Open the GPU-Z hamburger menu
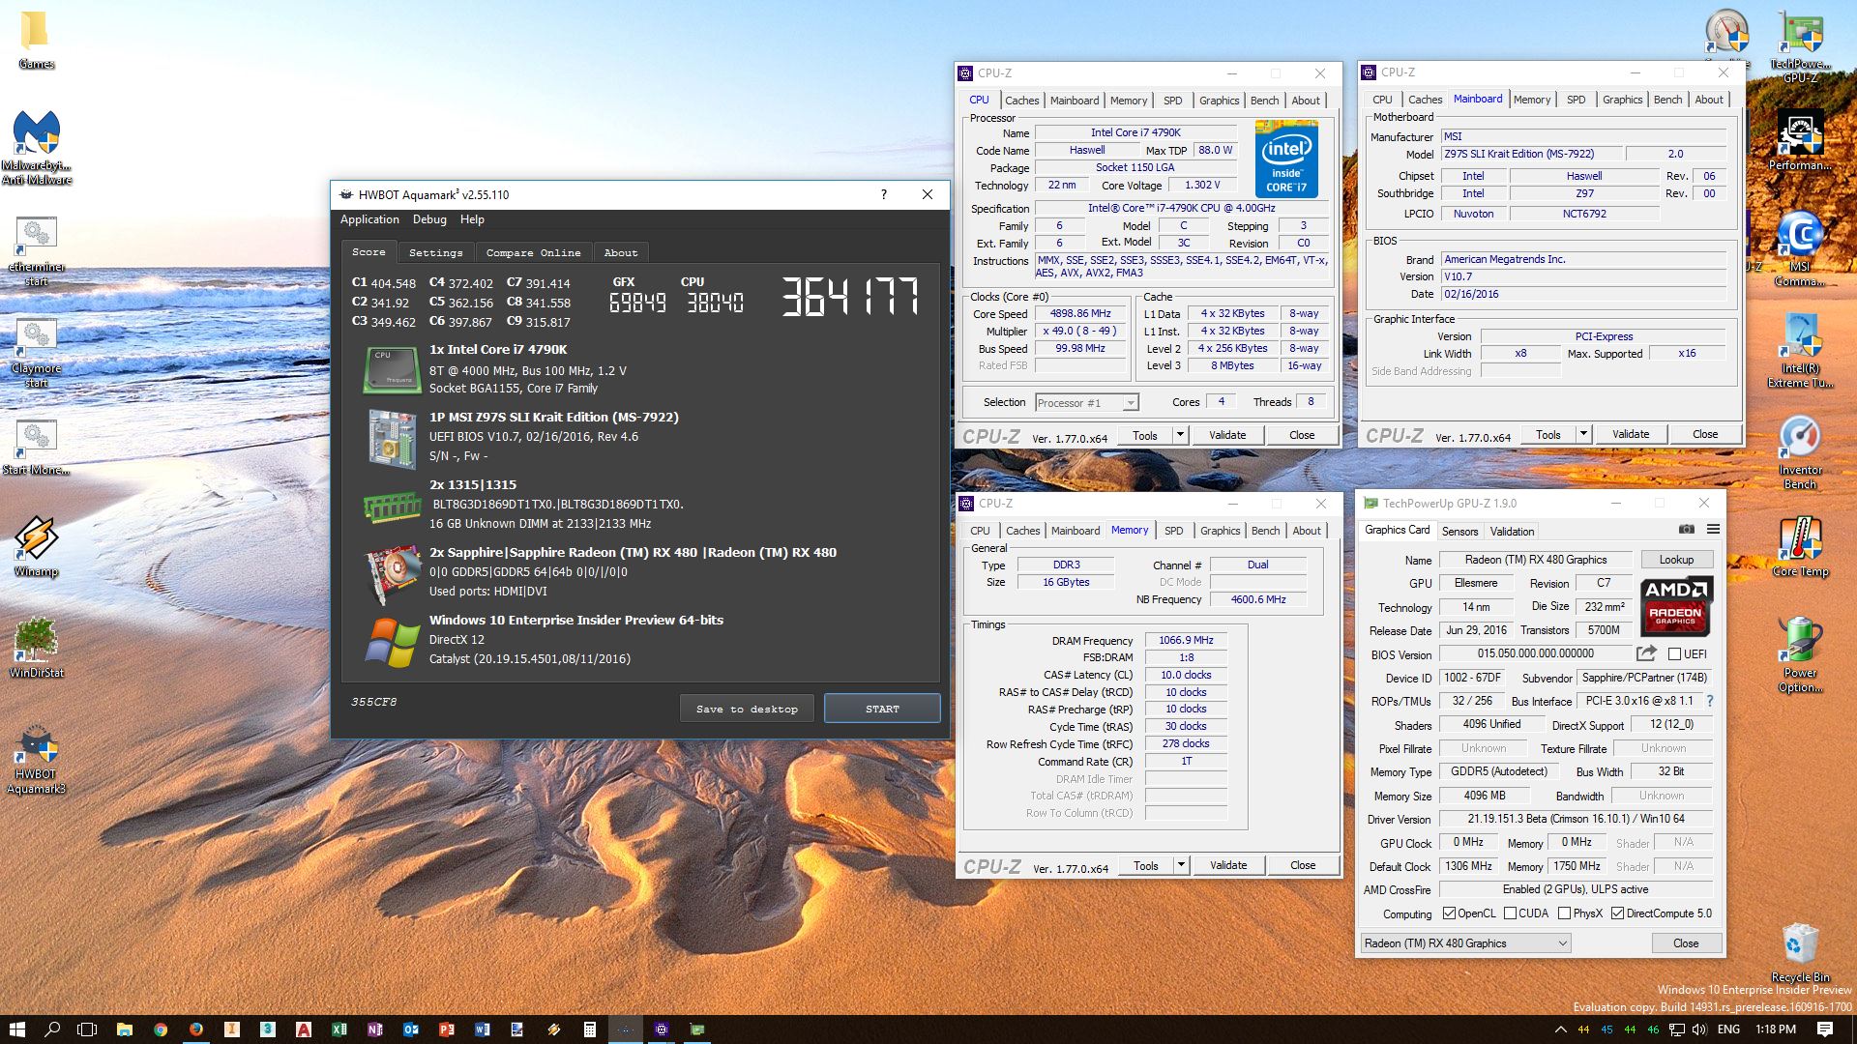This screenshot has height=1044, width=1857. [x=1713, y=530]
